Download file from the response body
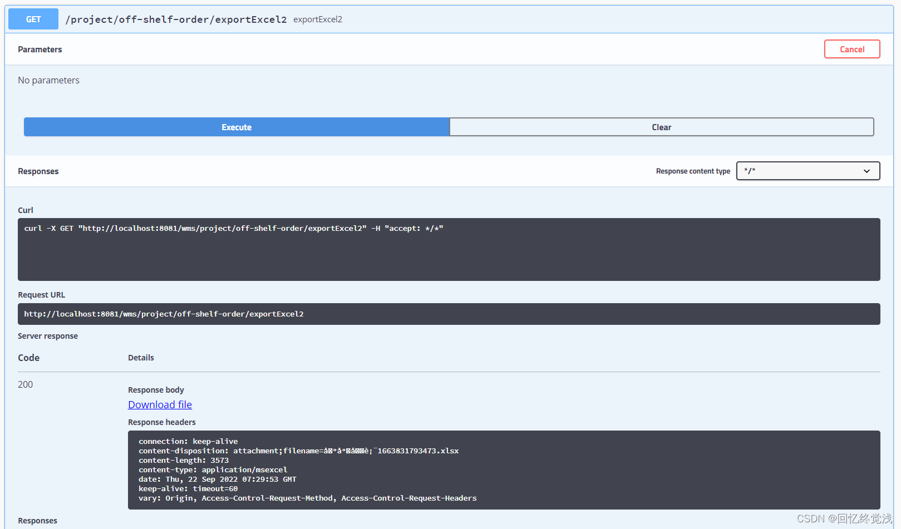This screenshot has height=529, width=901. (160, 404)
